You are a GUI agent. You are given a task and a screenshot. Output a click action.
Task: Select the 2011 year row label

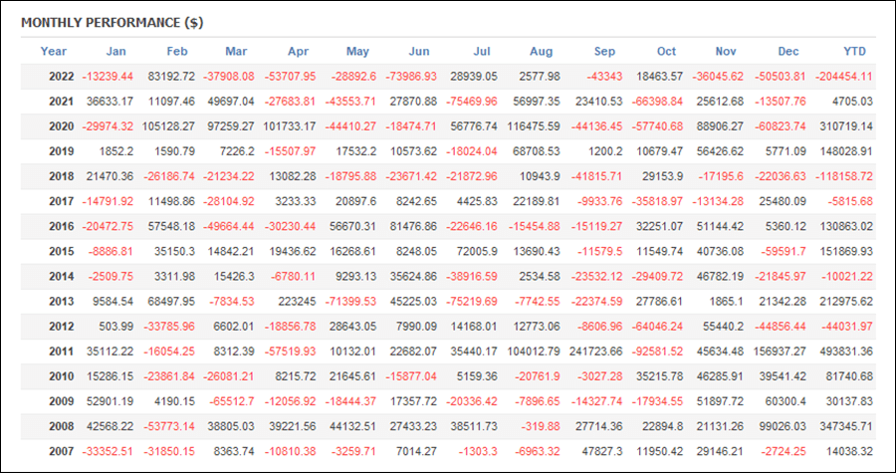[61, 352]
